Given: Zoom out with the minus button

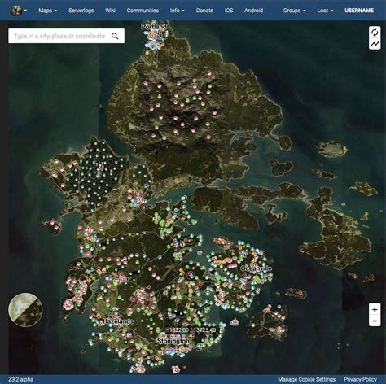Looking at the screenshot, I should [375, 321].
